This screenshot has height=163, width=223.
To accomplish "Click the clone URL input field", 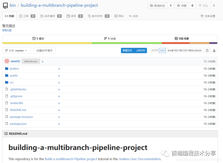I will coord(185,51).
